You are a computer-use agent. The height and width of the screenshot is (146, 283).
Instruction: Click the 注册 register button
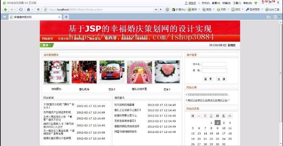pyautogui.click(x=221, y=79)
